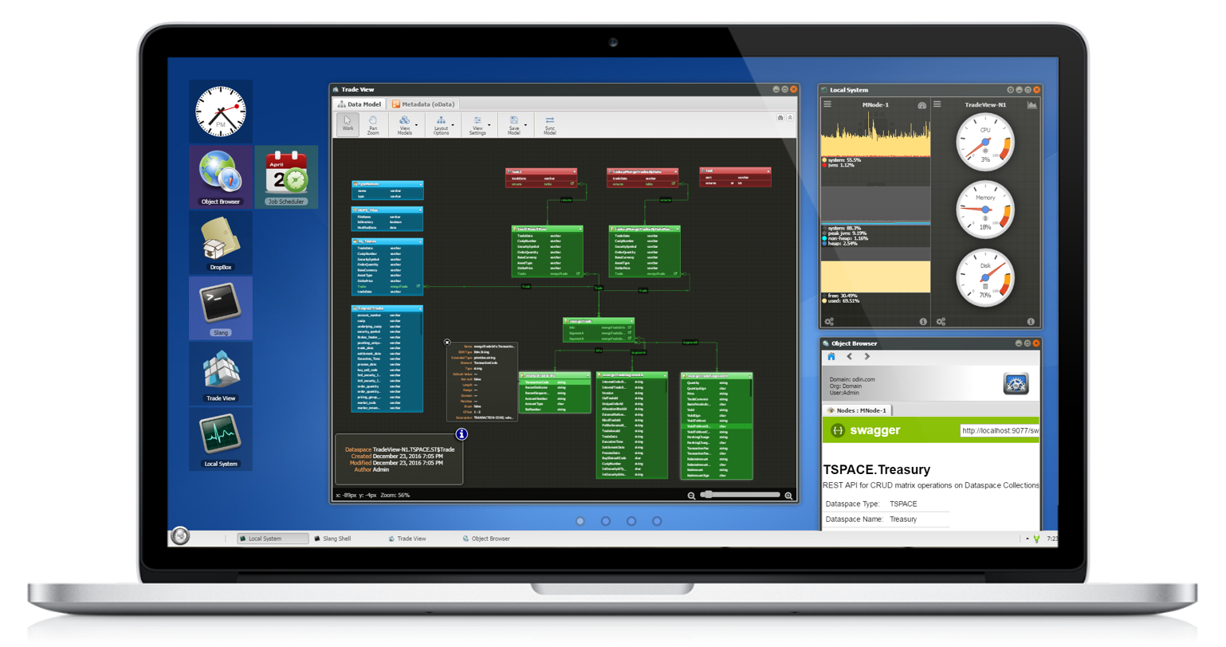The width and height of the screenshot is (1226, 647).
Task: Click Slang Shell in the taskbar
Action: click(332, 539)
